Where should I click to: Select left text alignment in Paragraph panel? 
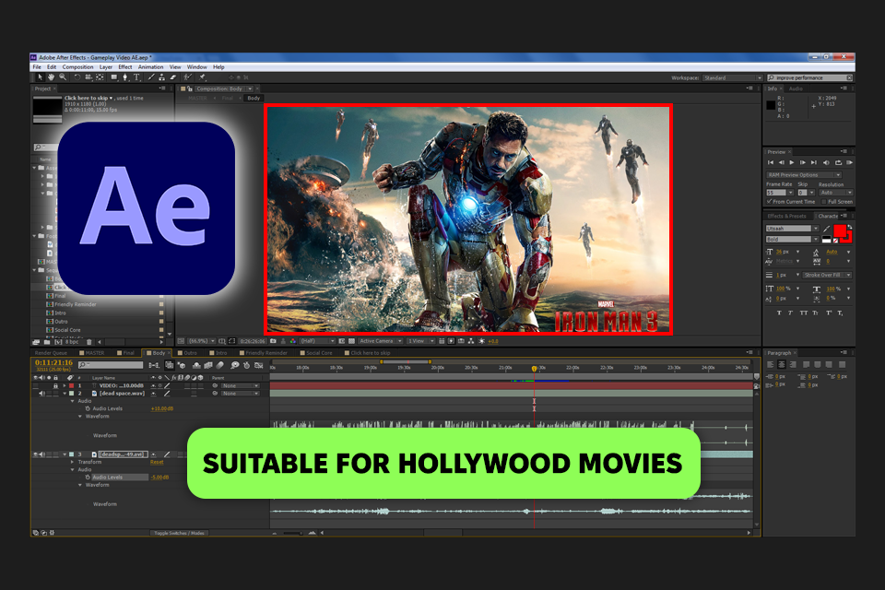tap(771, 365)
